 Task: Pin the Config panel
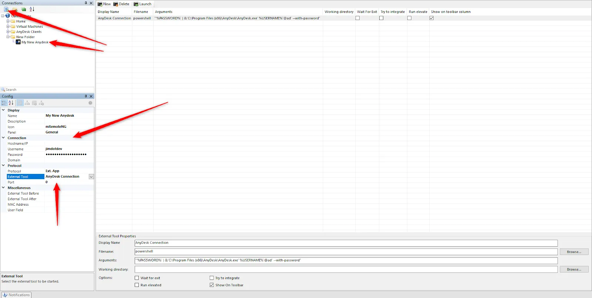(x=86, y=96)
